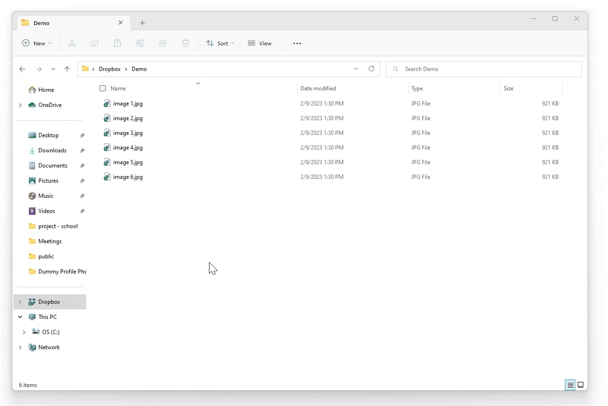
Task: Expand the OneDrive tree node
Action: [x=20, y=105]
